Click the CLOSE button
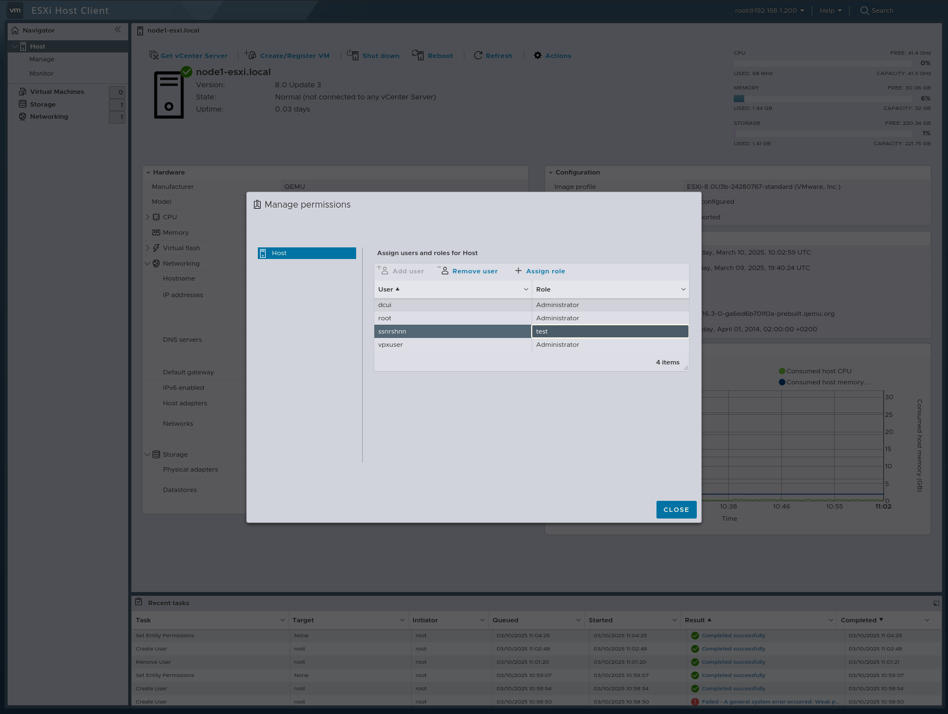948x714 pixels. 676,509
